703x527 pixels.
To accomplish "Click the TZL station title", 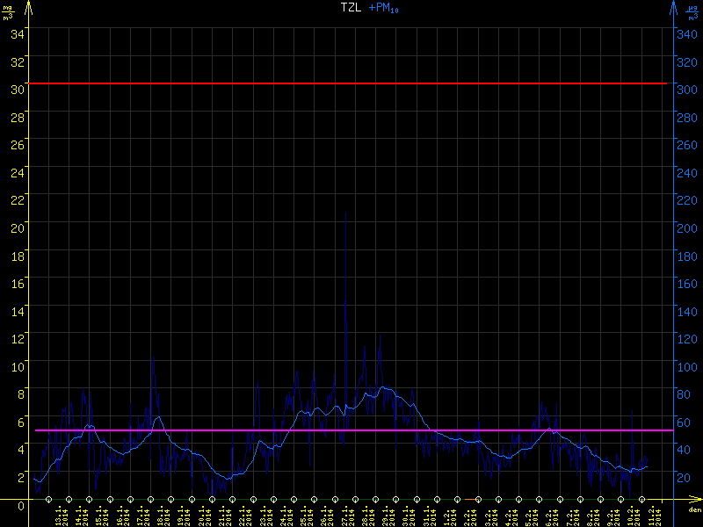I will click(x=352, y=7).
